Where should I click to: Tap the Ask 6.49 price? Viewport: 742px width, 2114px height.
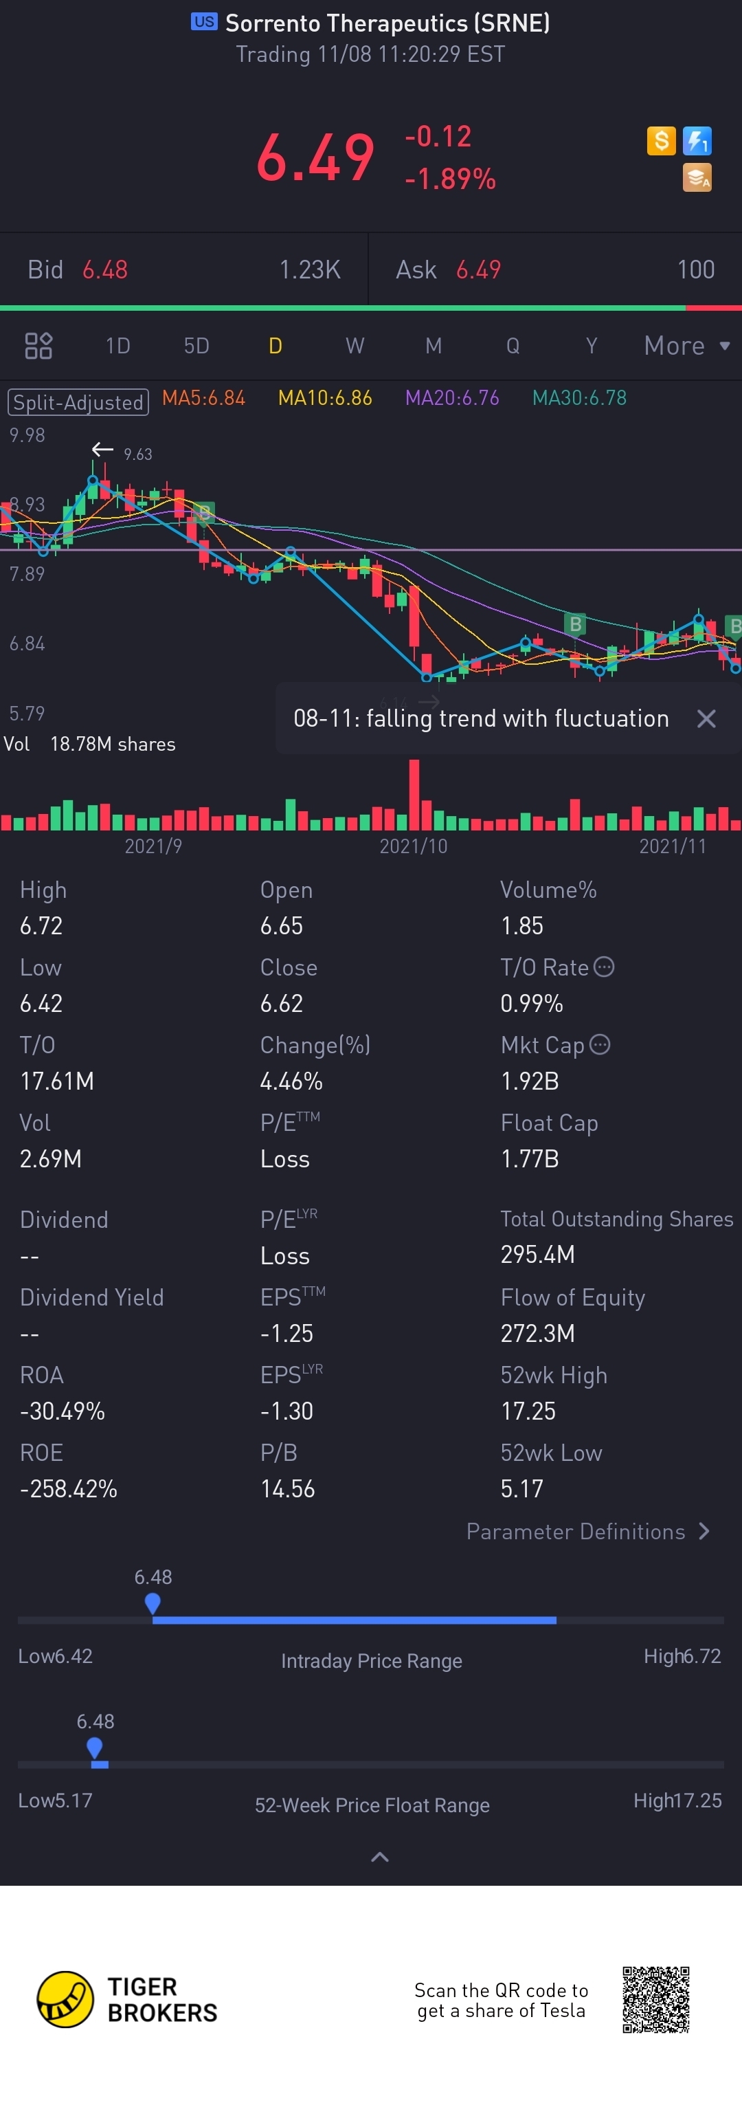478,270
